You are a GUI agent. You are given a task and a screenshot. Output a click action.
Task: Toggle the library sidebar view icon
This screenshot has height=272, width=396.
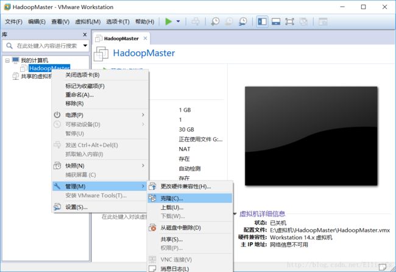tap(262, 21)
